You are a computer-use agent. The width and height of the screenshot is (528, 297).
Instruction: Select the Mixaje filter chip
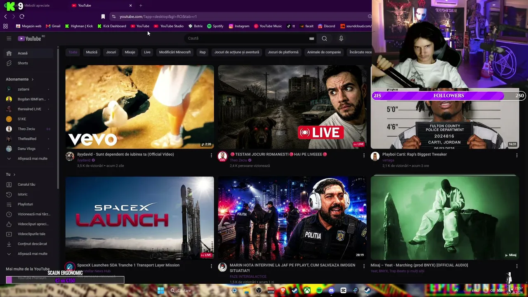click(x=130, y=52)
